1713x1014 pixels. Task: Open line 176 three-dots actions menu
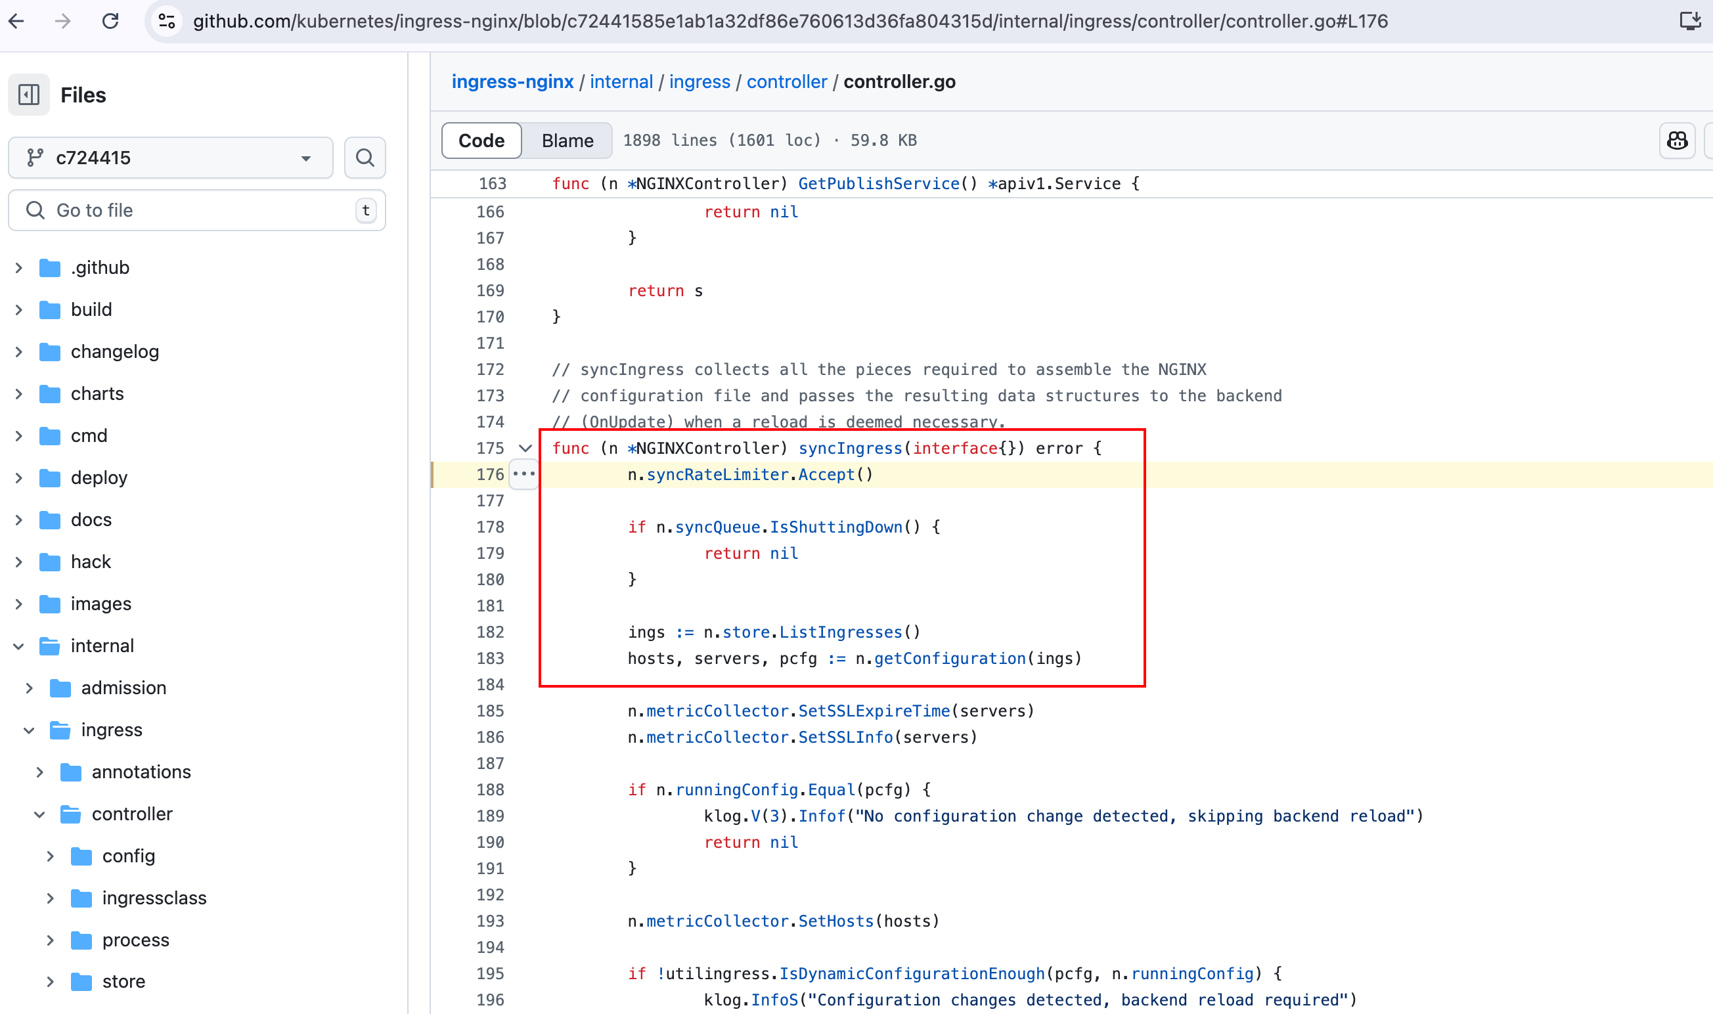tap(524, 474)
